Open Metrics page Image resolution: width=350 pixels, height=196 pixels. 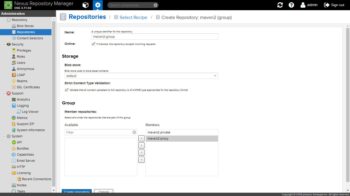pyautogui.click(x=22, y=118)
